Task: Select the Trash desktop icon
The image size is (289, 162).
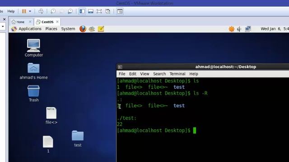Action: [x=33, y=94]
